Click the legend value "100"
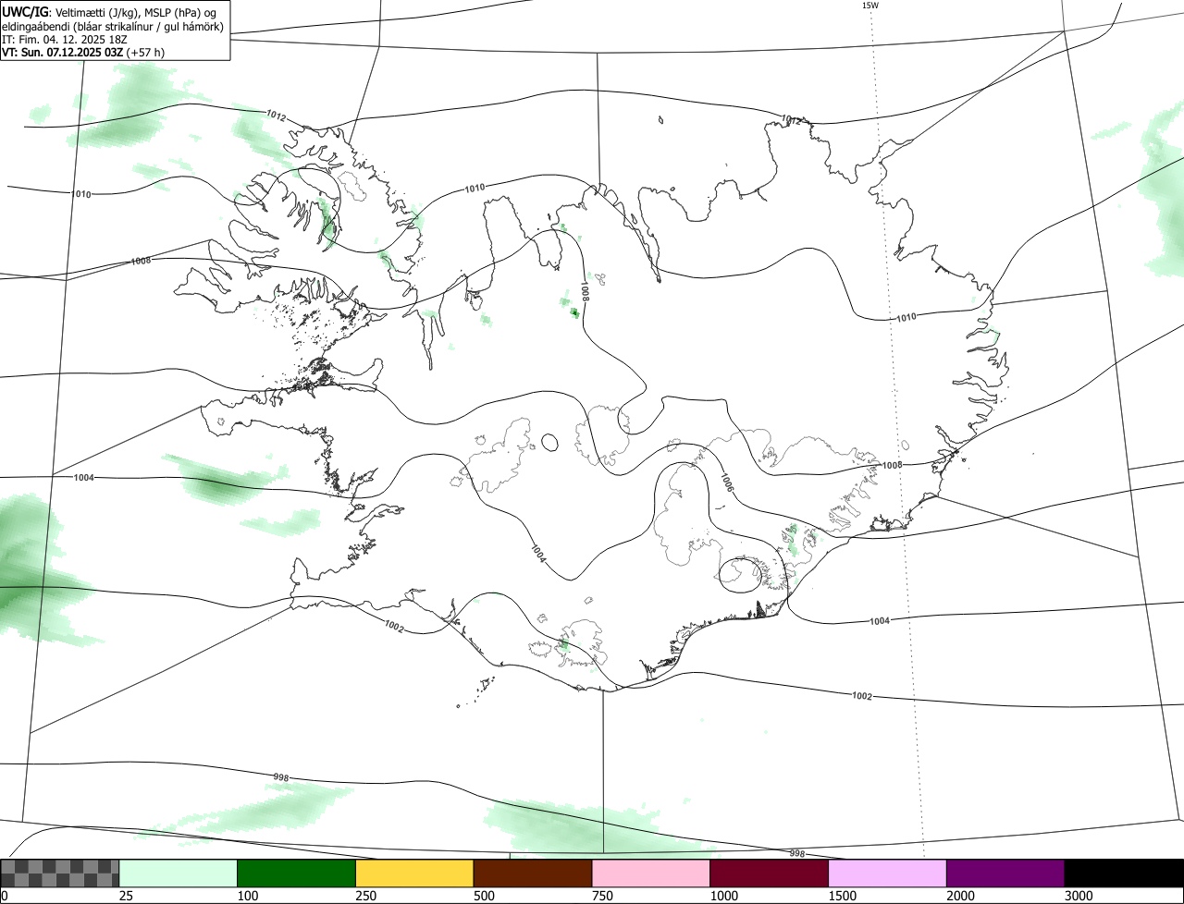1184x904 pixels. pyautogui.click(x=249, y=896)
